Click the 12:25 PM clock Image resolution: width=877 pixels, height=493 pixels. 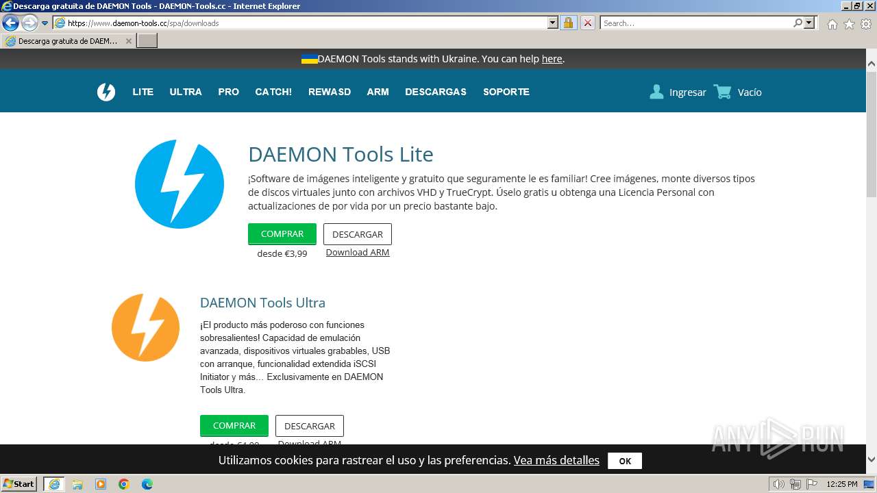click(x=842, y=484)
